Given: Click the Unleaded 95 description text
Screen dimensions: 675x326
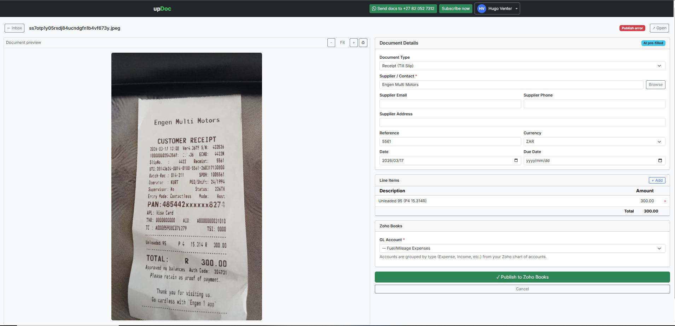Looking at the screenshot, I should (402, 201).
